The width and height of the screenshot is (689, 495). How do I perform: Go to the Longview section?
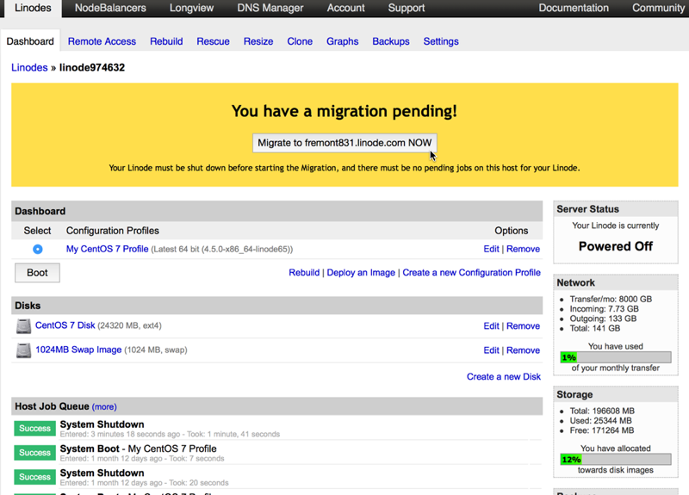191,8
